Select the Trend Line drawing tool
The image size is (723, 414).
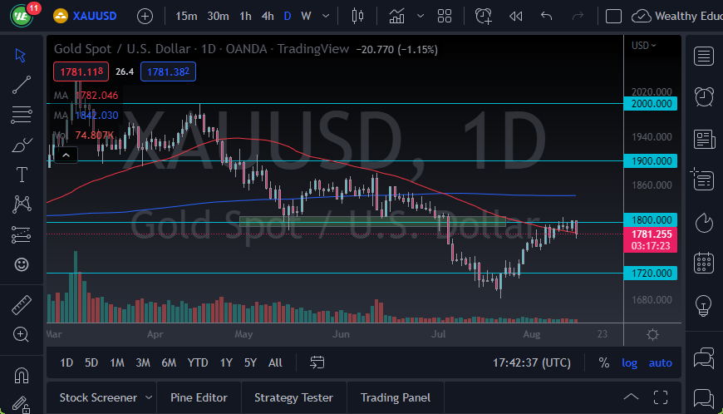22,84
